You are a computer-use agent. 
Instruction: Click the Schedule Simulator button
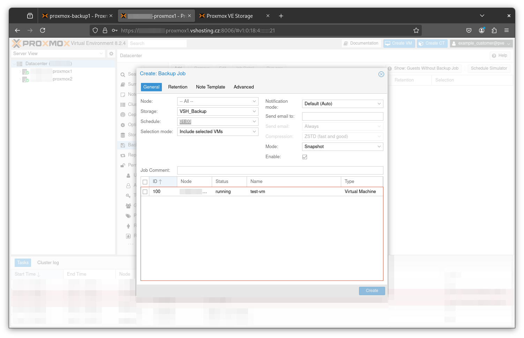point(489,69)
